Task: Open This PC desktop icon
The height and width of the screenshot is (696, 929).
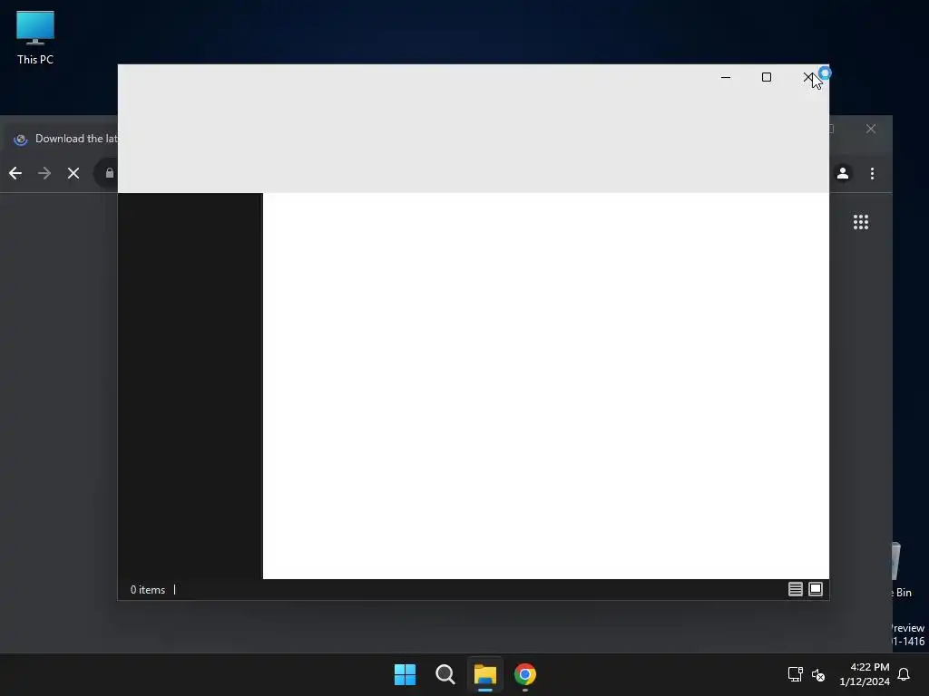Action: tap(35, 37)
